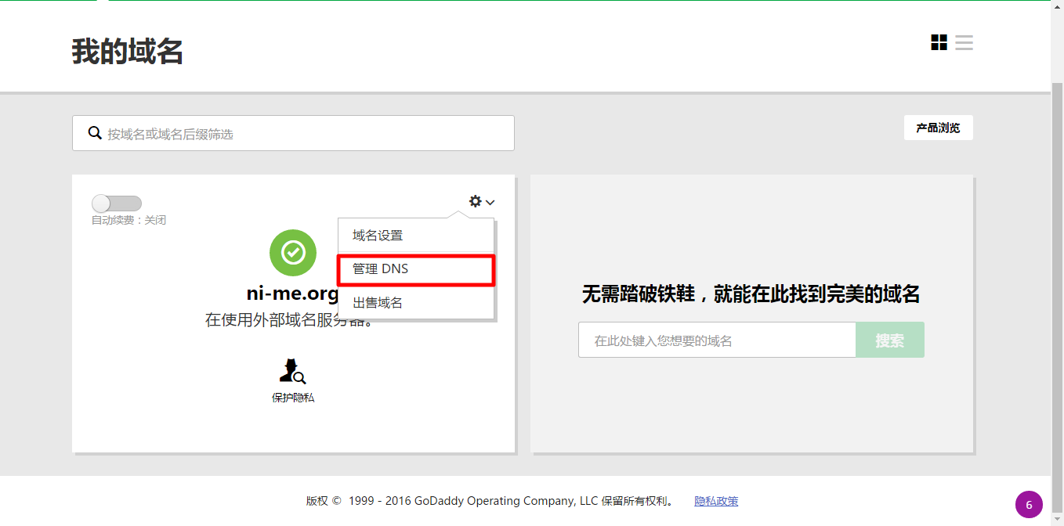Screen dimensions: 1064x526
Task: Choose 管理 DNS menu option
Action: point(380,269)
